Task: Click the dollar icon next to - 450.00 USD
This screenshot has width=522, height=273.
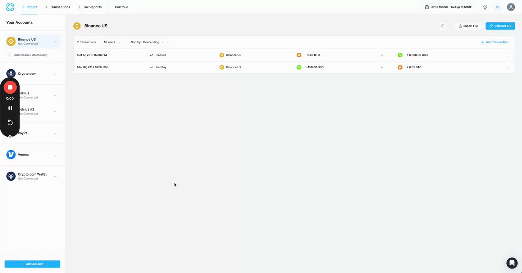Action: 299,67
